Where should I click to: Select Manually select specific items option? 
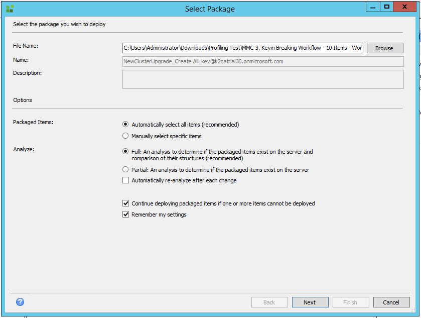(x=125, y=136)
